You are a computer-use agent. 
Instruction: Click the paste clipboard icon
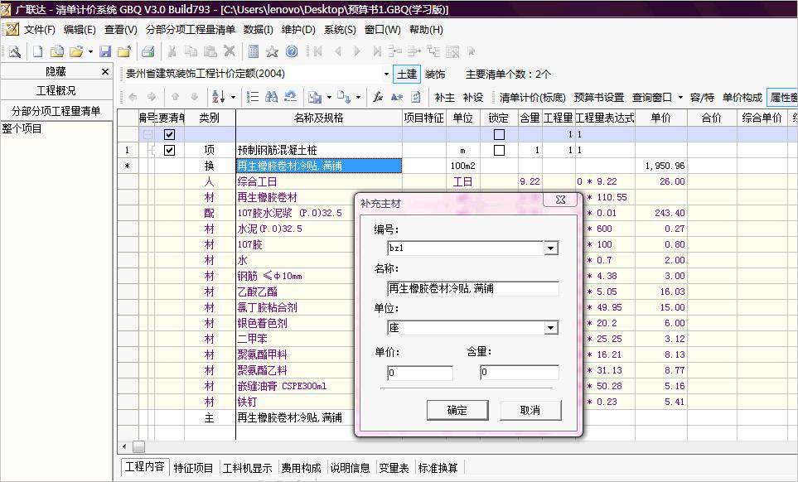pos(210,51)
